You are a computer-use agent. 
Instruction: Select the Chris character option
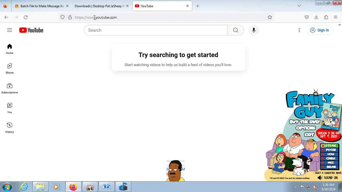(x=330, y=159)
